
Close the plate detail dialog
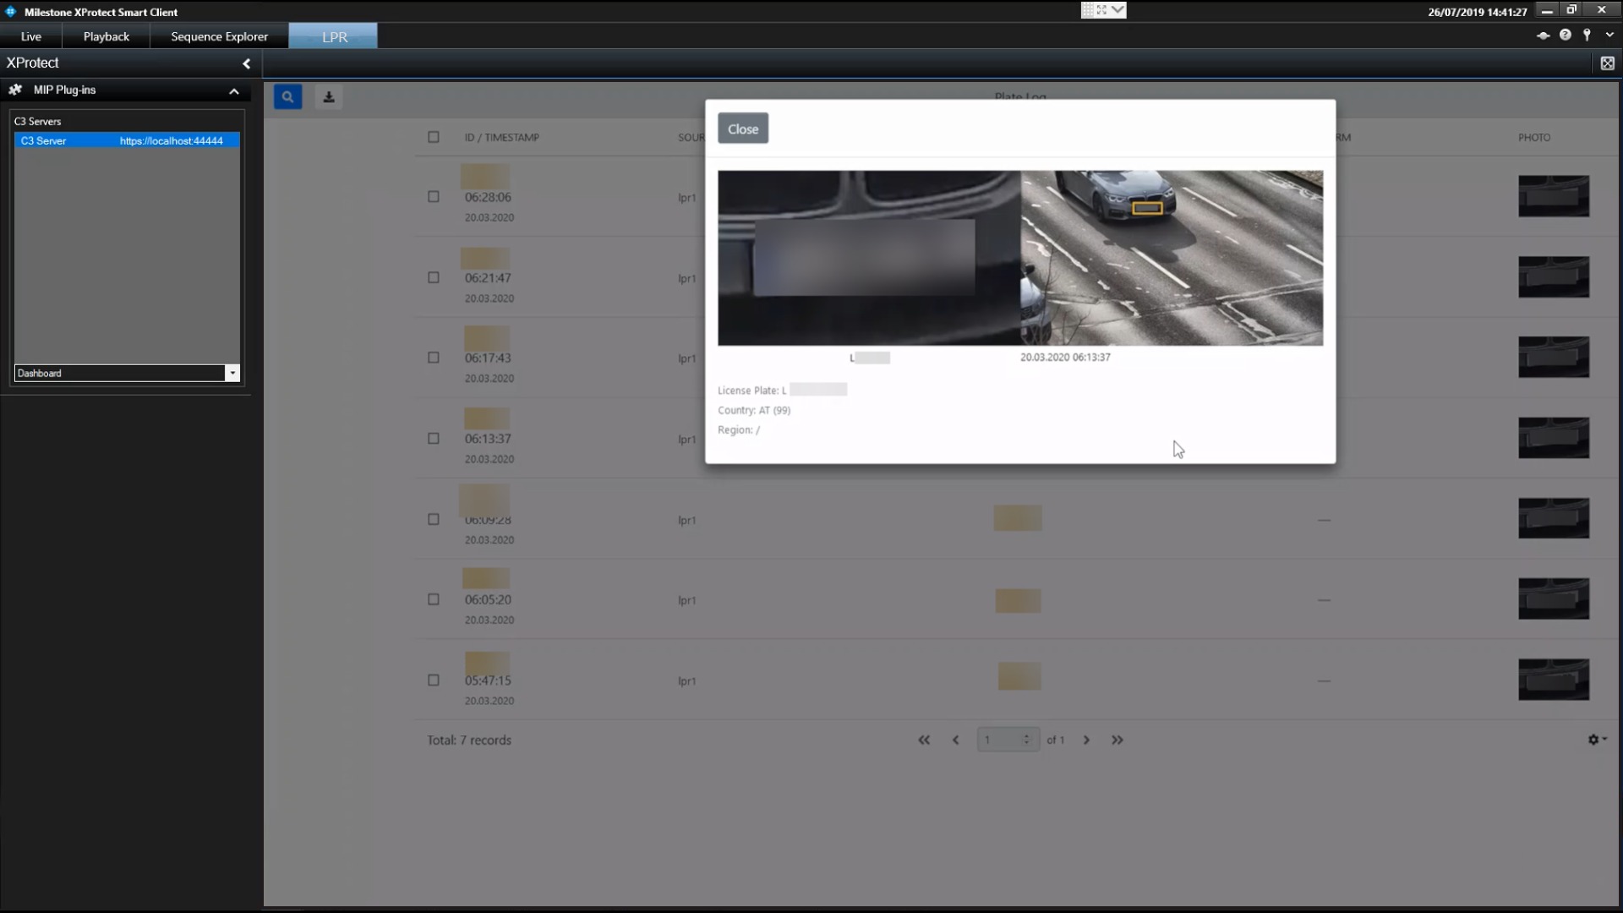[743, 128]
